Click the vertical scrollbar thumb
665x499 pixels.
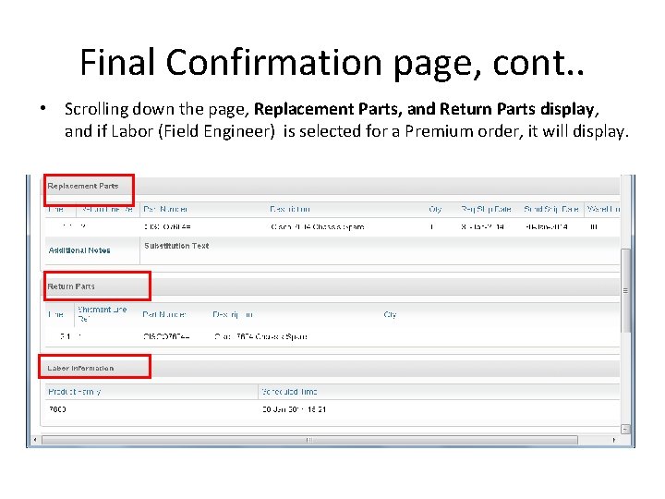point(625,291)
